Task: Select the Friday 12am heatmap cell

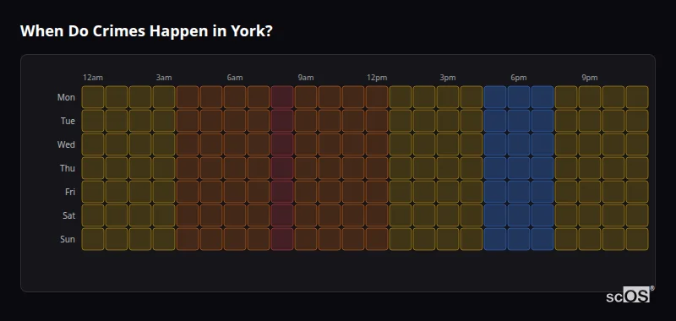Action: click(93, 192)
